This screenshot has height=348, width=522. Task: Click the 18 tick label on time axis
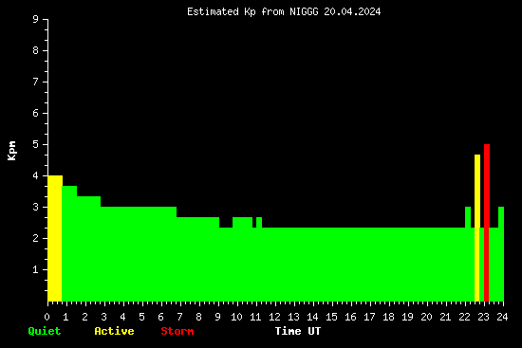point(388,317)
